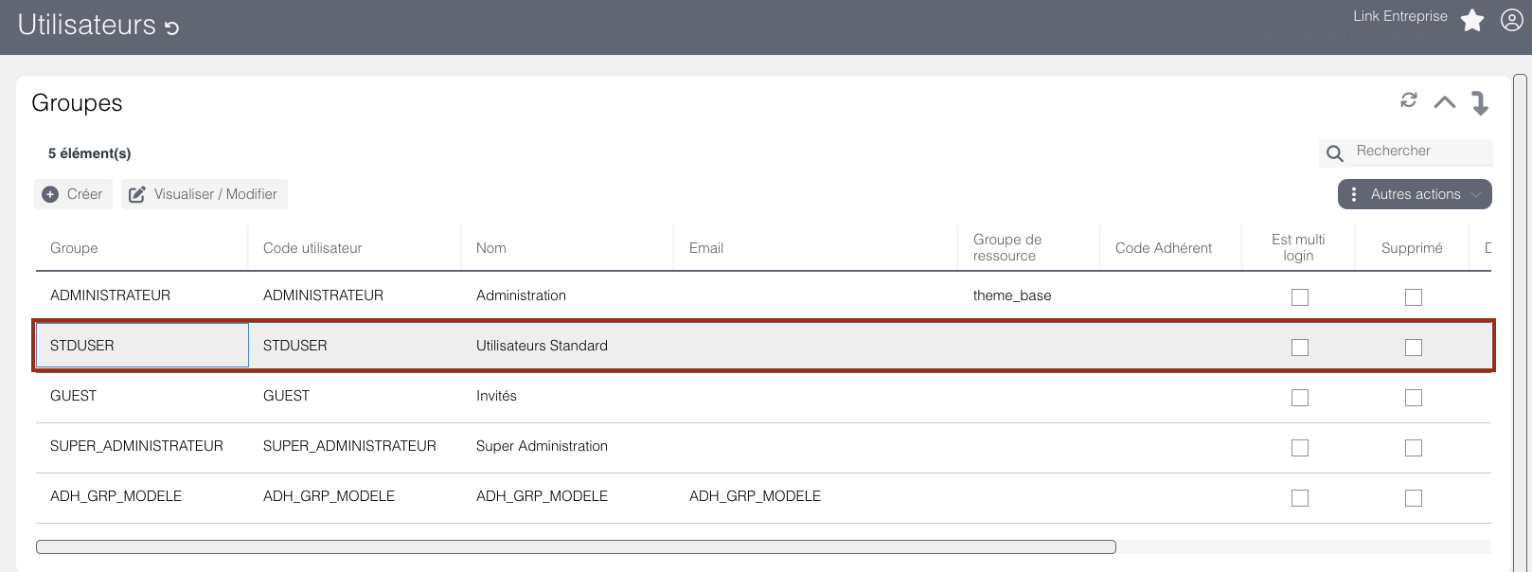This screenshot has height=572, width=1532.
Task: Toggle Est multi login for SUPER_ADMINISTRATEUR
Action: 1300,448
